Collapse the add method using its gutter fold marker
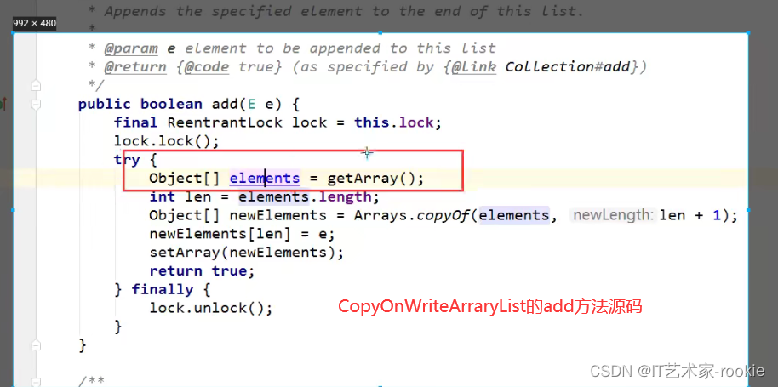Image resolution: width=778 pixels, height=387 pixels. 36,105
